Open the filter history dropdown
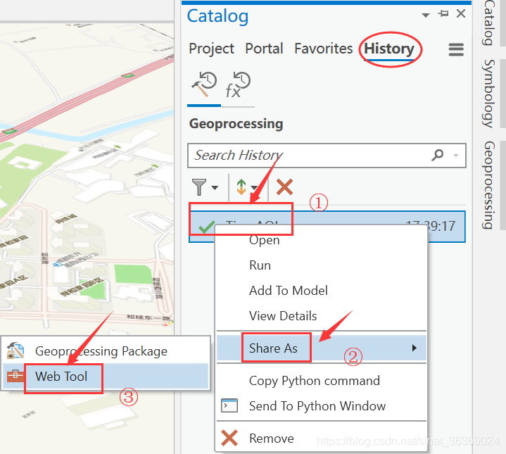This screenshot has width=506, height=454. tap(205, 187)
